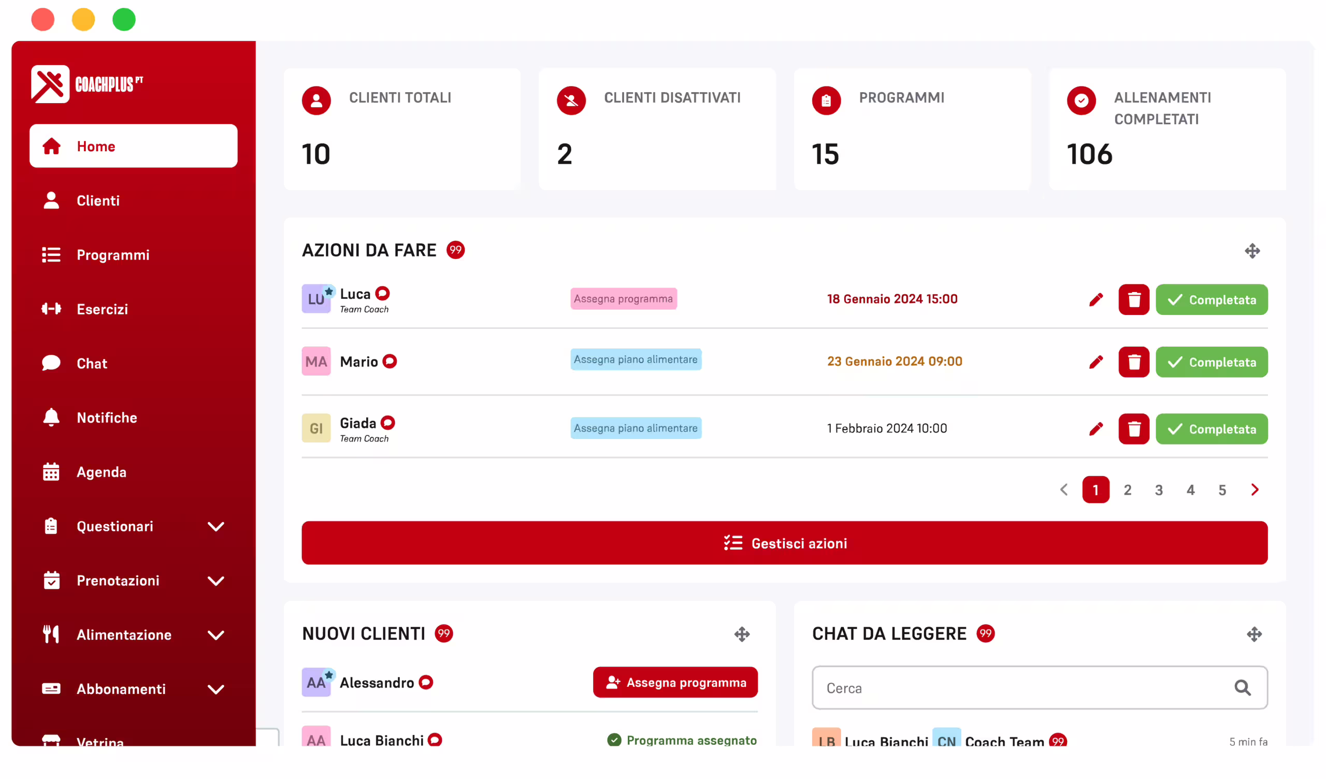Click the pencil edit icon for Giada's action

[1096, 429]
